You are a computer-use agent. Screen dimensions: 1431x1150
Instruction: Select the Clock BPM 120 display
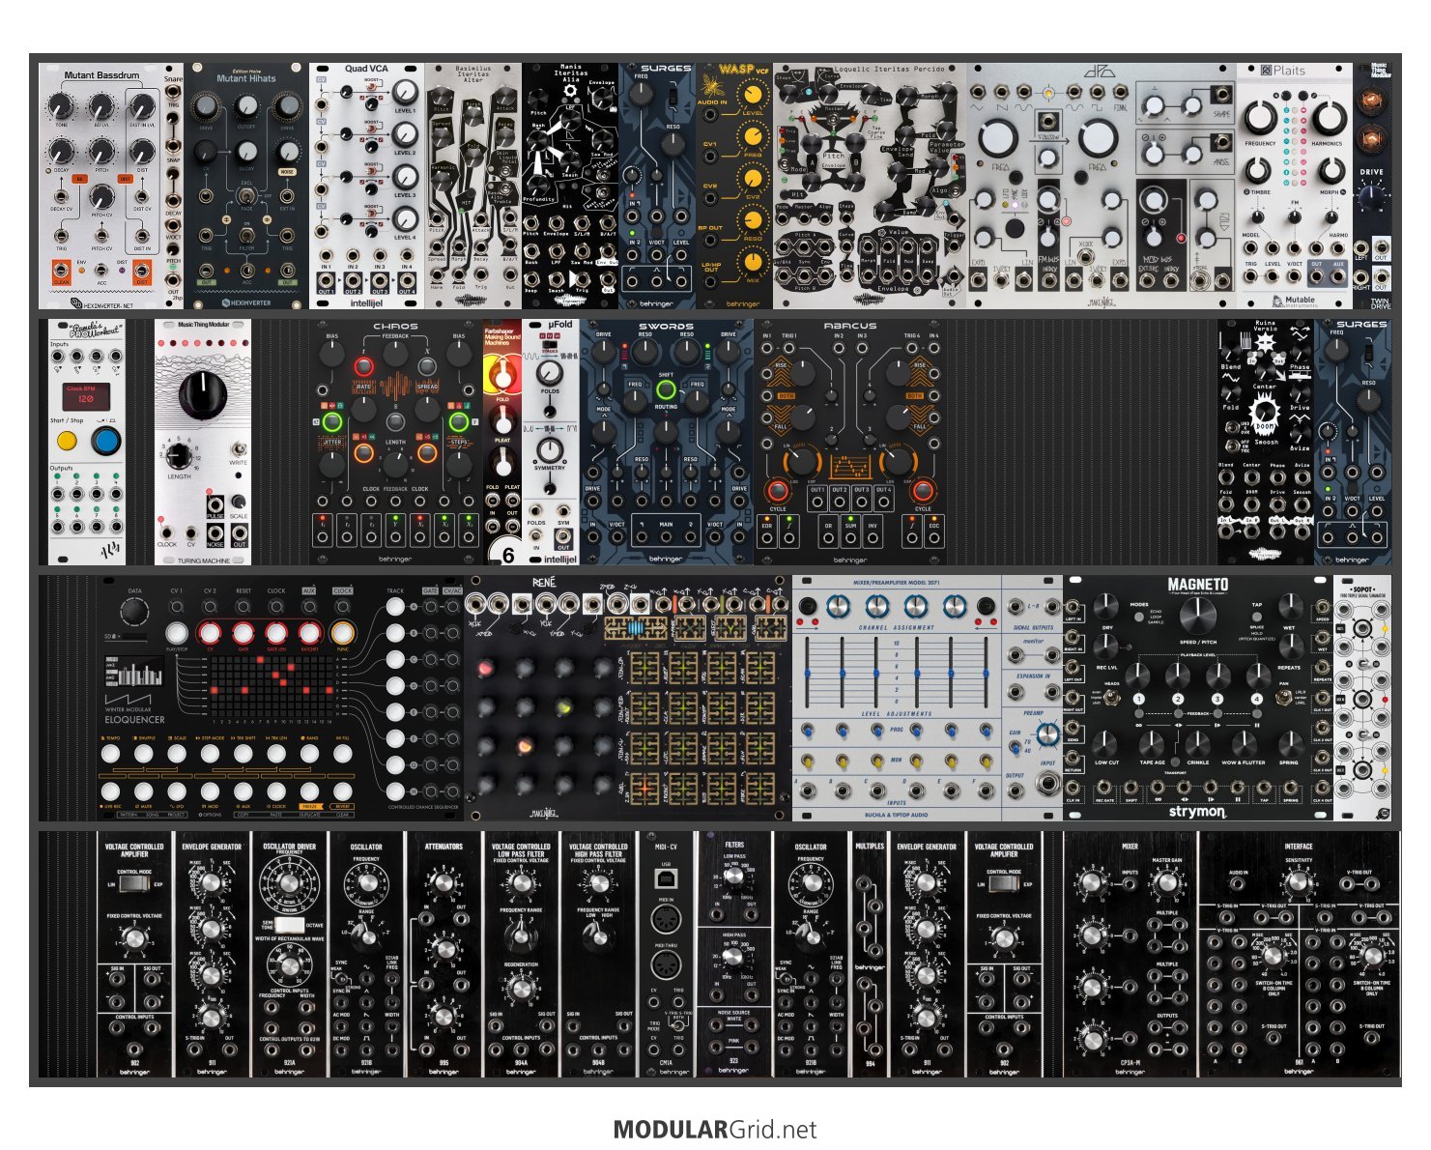85,395
